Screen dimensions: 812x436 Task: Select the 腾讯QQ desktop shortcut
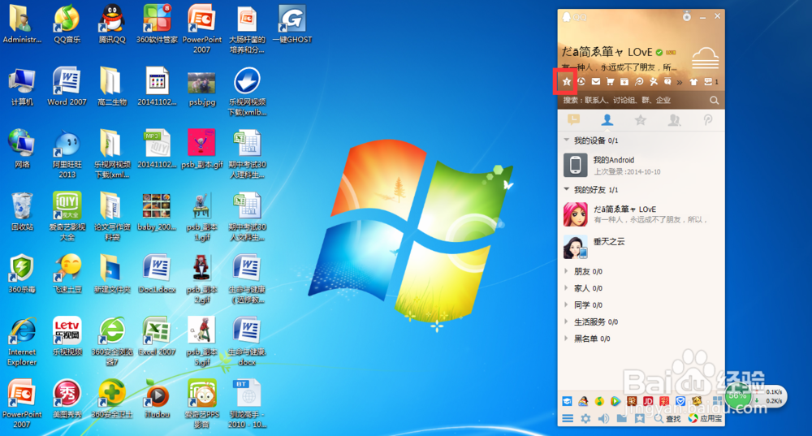coord(112,24)
